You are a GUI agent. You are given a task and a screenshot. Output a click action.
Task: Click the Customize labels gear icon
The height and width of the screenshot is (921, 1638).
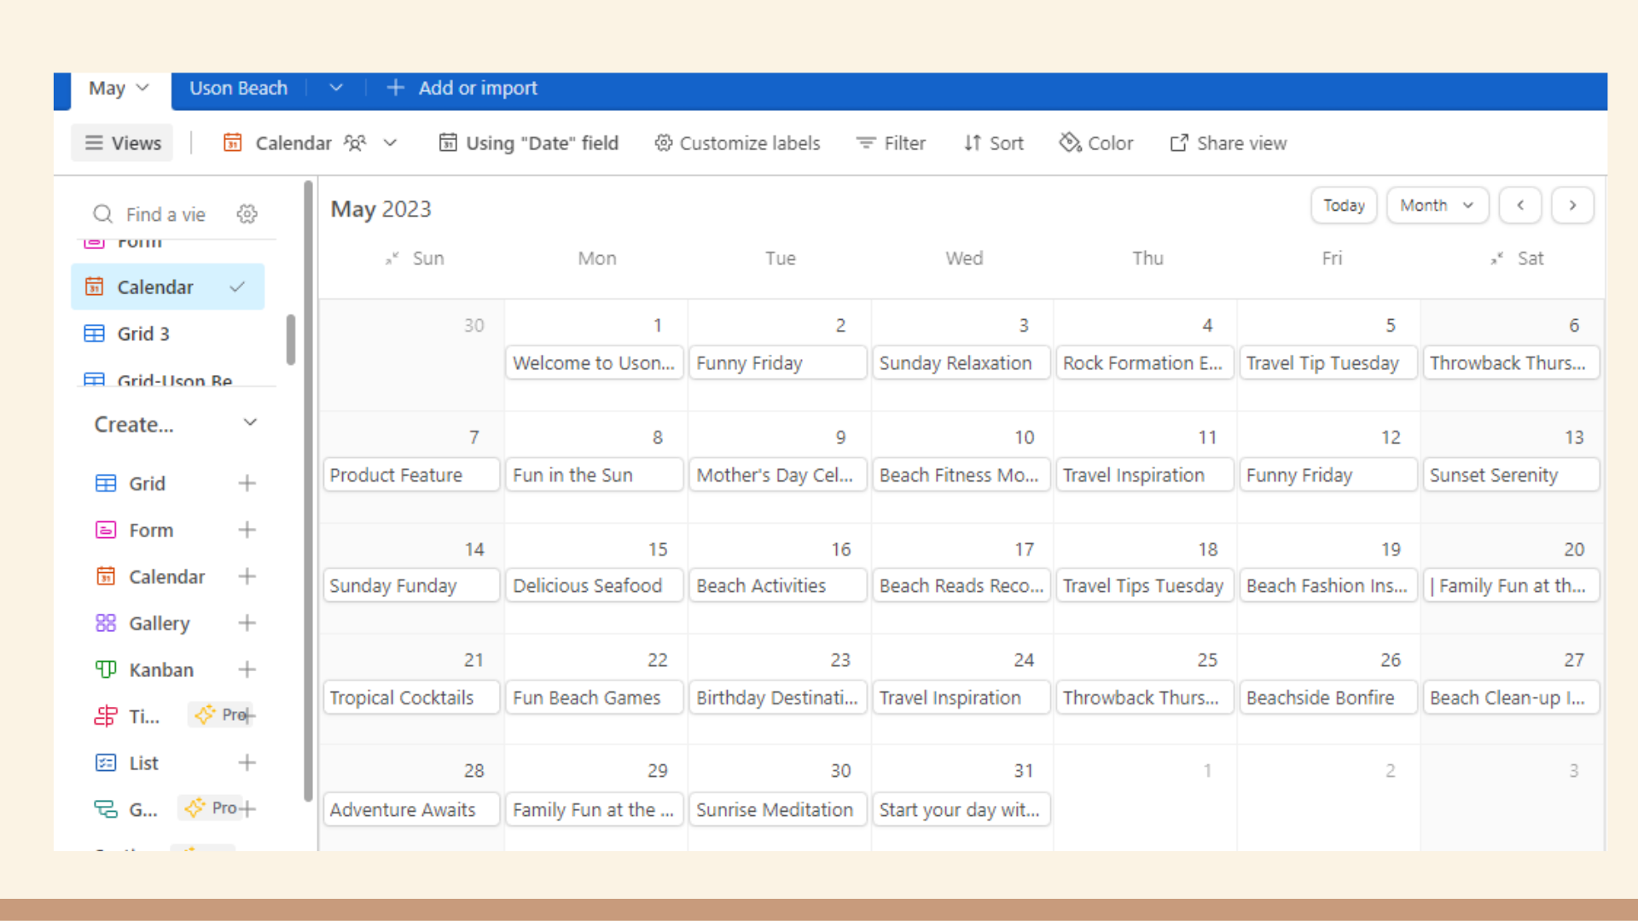pyautogui.click(x=663, y=143)
